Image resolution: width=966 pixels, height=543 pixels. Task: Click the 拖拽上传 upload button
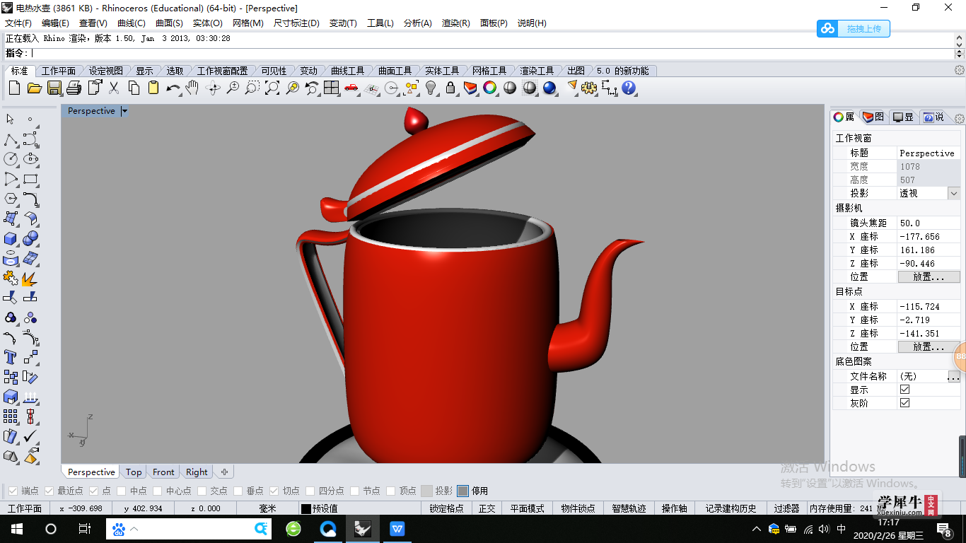(853, 29)
